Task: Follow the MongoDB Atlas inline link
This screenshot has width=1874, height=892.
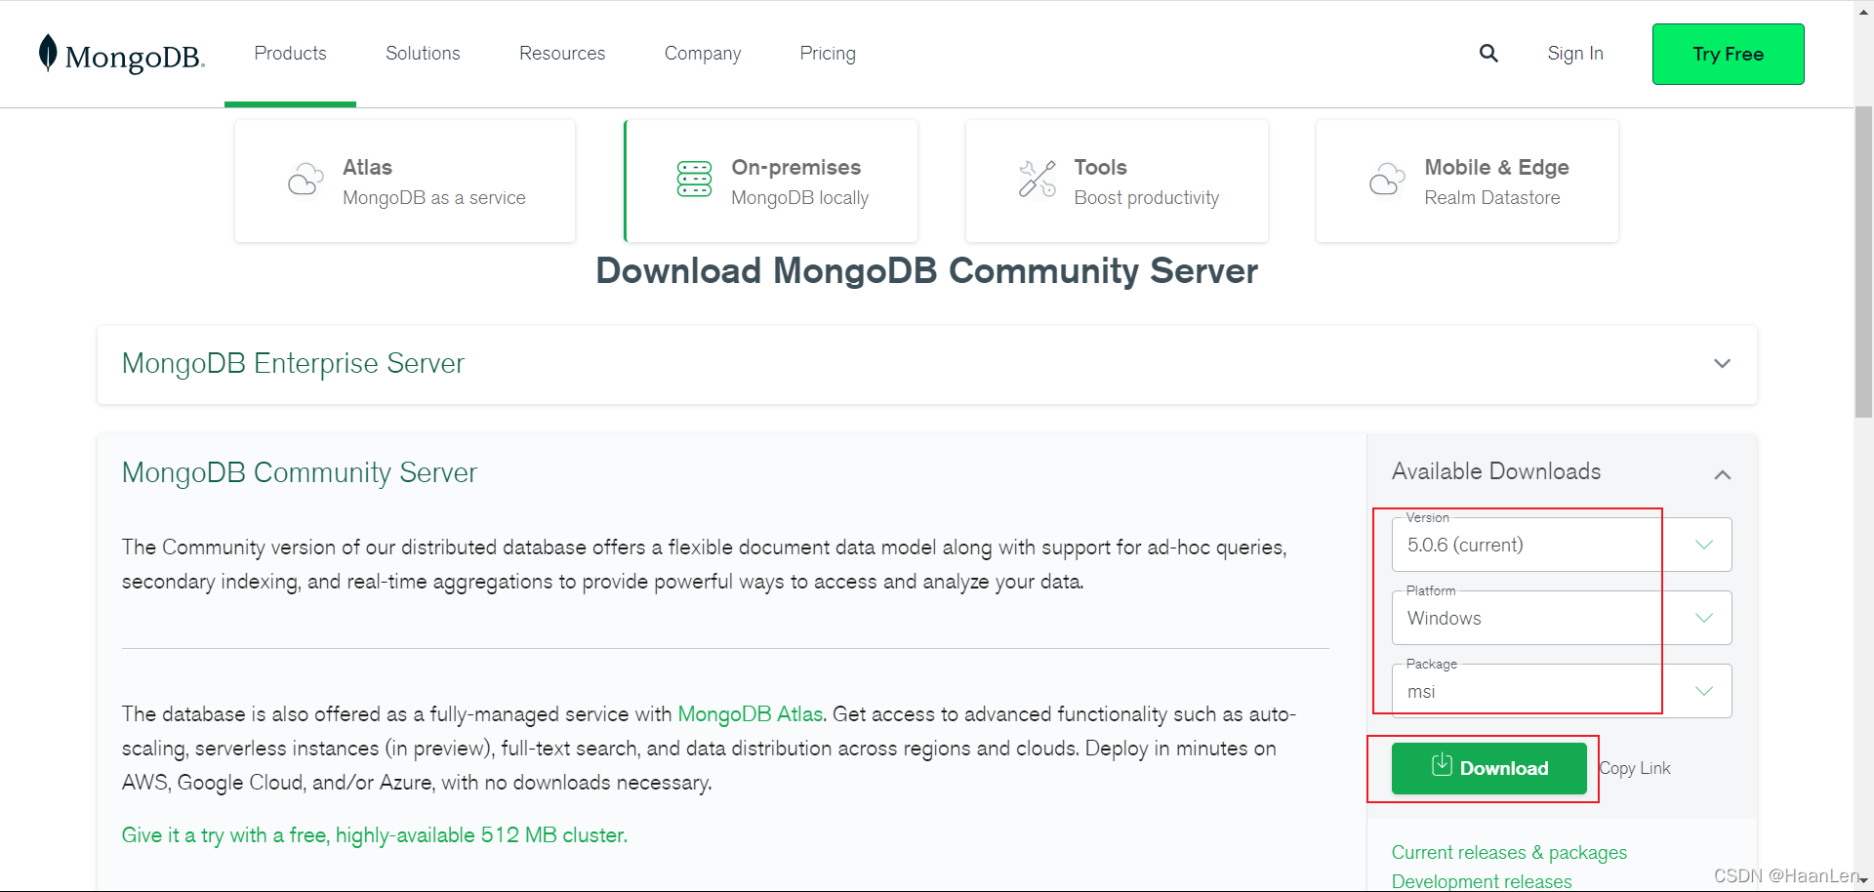Action: click(x=751, y=714)
